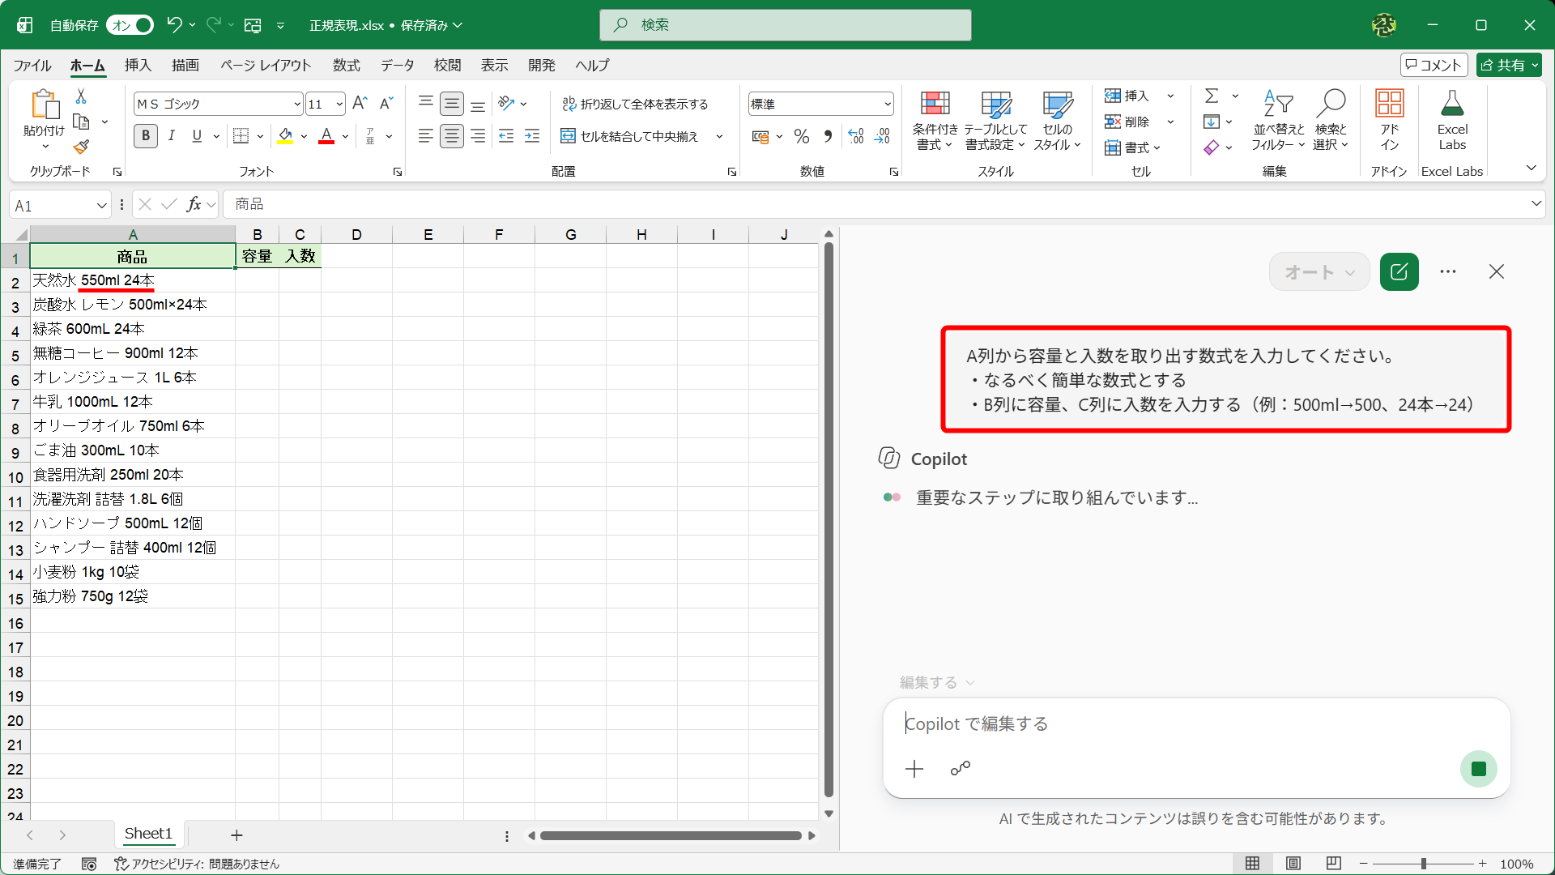Click the Increase Font Size icon
Image resolution: width=1555 pixels, height=875 pixels.
coord(360,103)
